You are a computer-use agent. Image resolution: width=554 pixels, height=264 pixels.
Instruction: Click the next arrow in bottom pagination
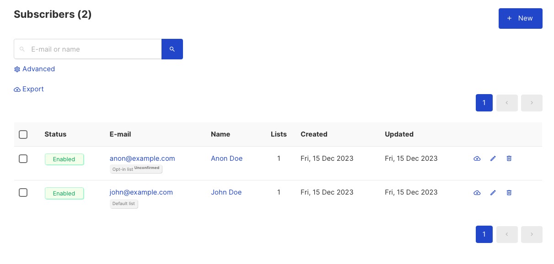tap(532, 234)
